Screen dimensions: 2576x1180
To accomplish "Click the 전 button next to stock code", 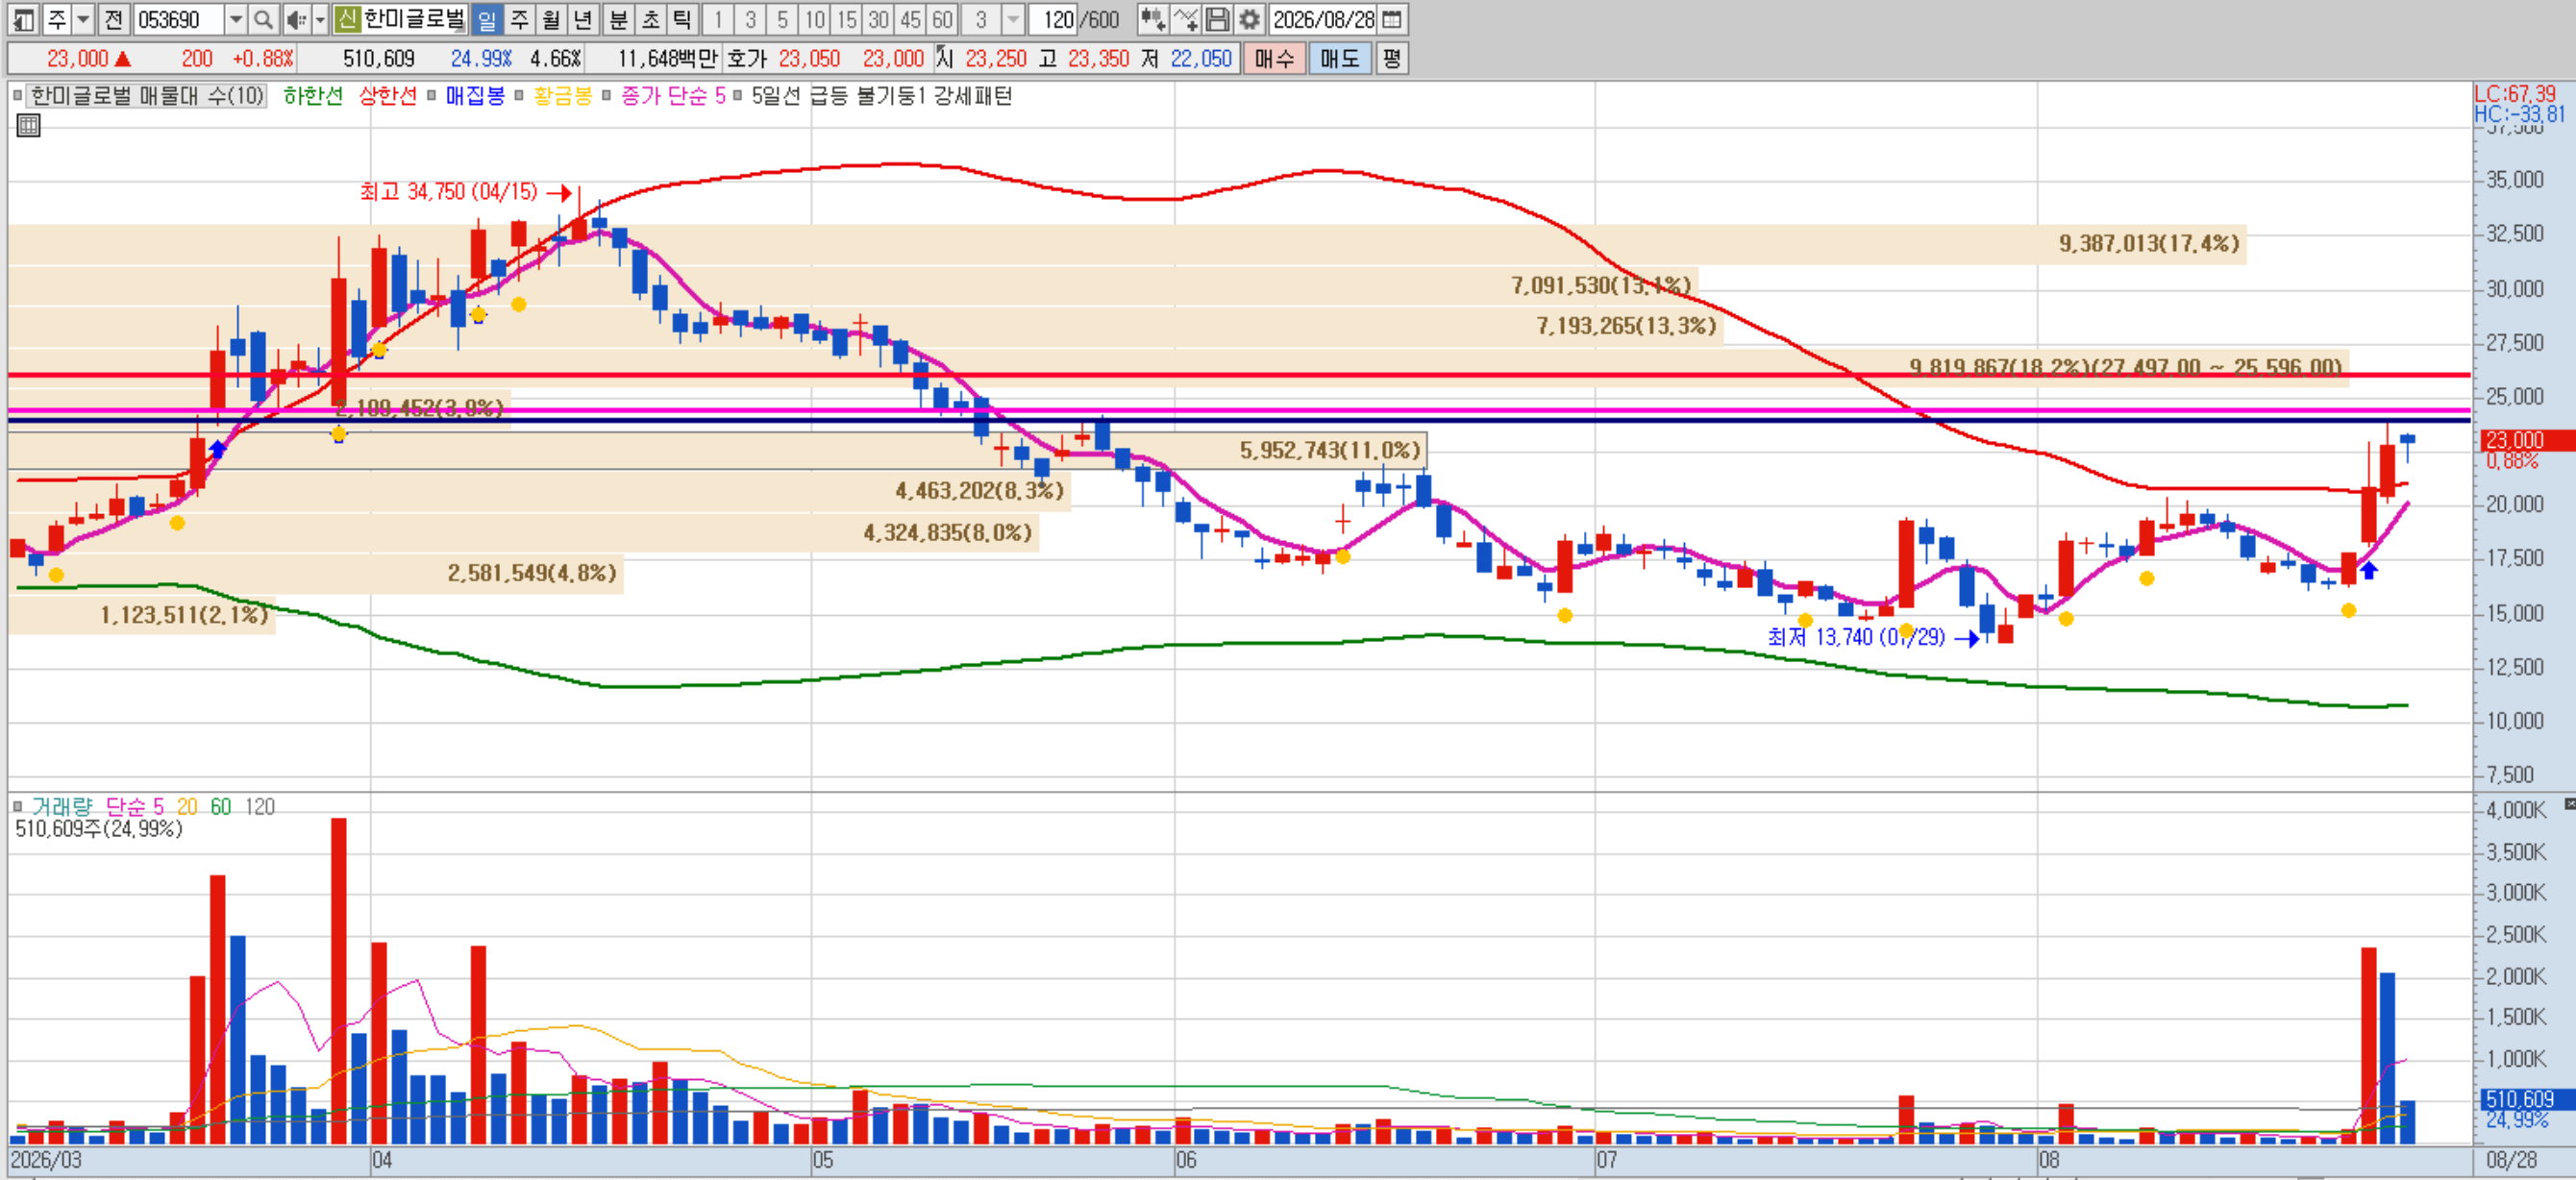I will click(x=113, y=19).
